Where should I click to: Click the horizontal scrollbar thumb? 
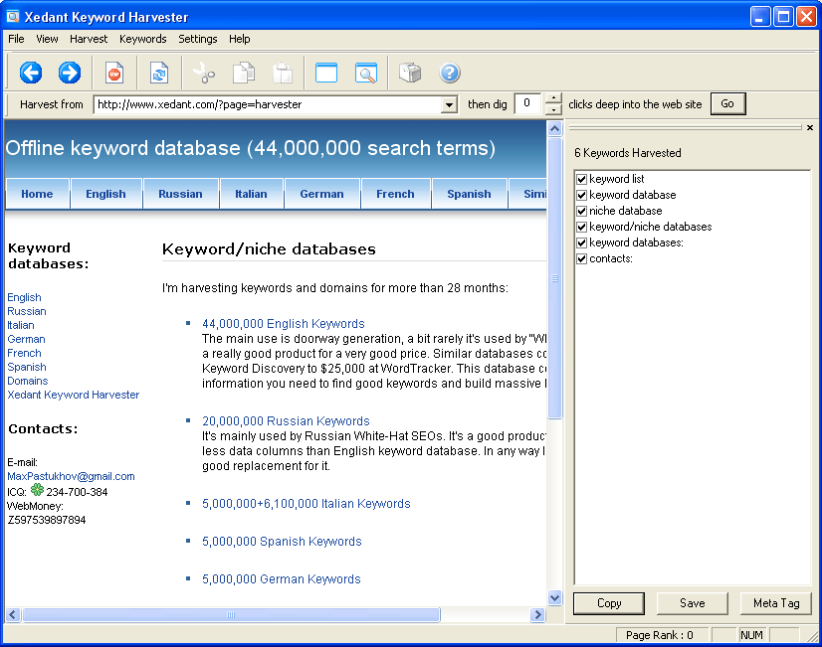tap(231, 614)
